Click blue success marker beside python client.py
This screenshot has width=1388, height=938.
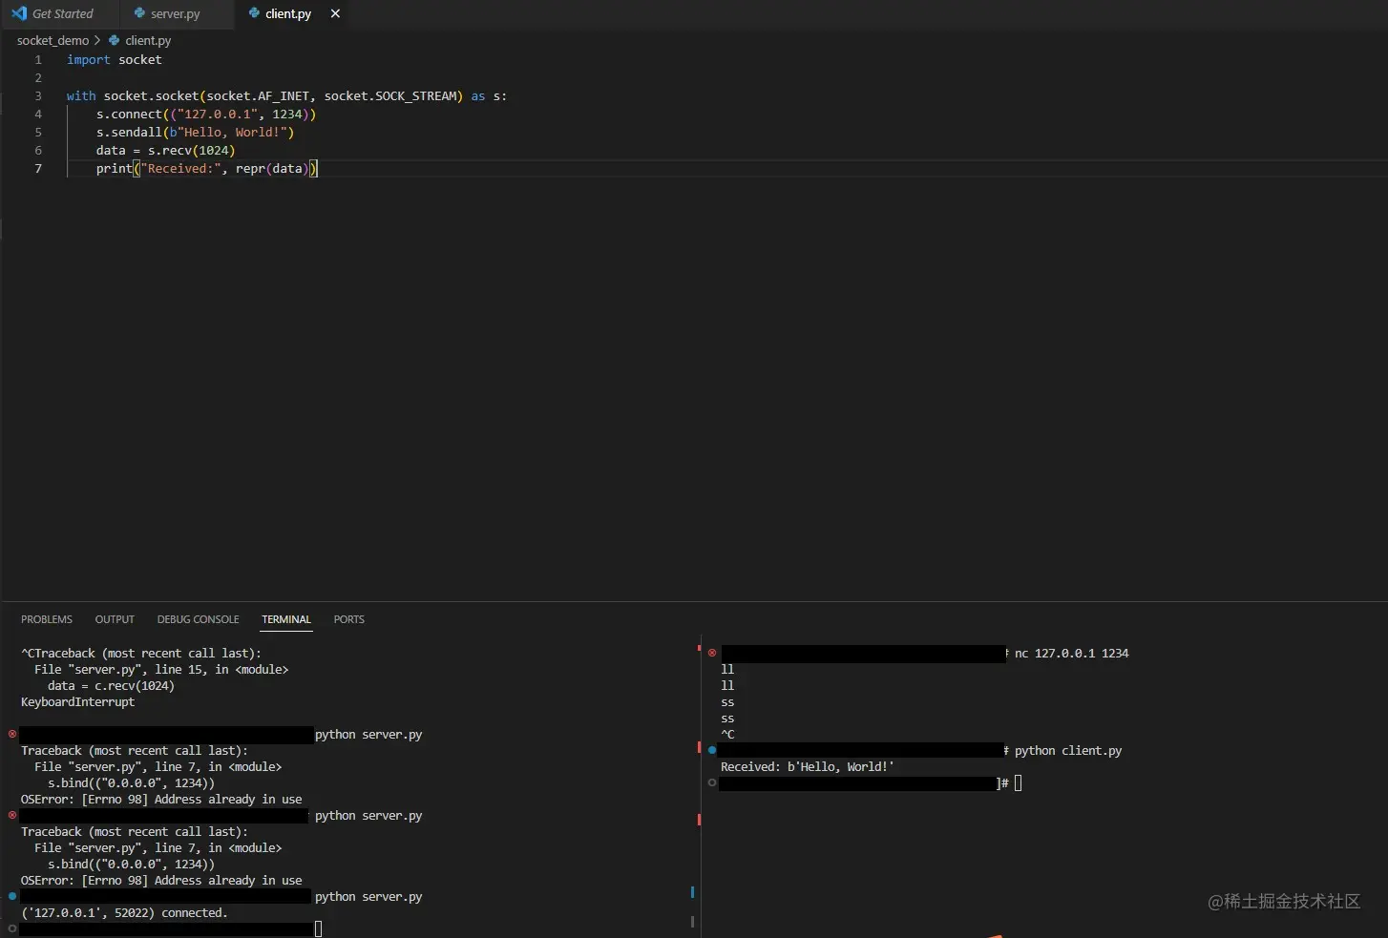(712, 750)
